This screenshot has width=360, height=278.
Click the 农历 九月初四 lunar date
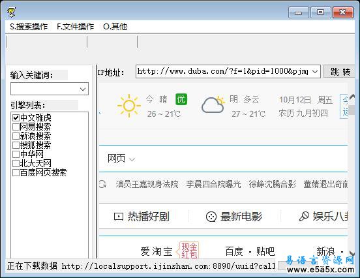click(303, 113)
